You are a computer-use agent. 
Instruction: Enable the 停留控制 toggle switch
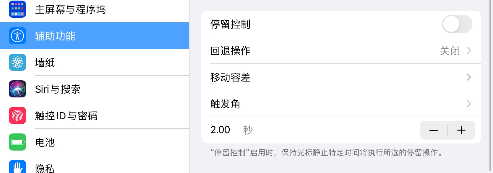(x=457, y=24)
